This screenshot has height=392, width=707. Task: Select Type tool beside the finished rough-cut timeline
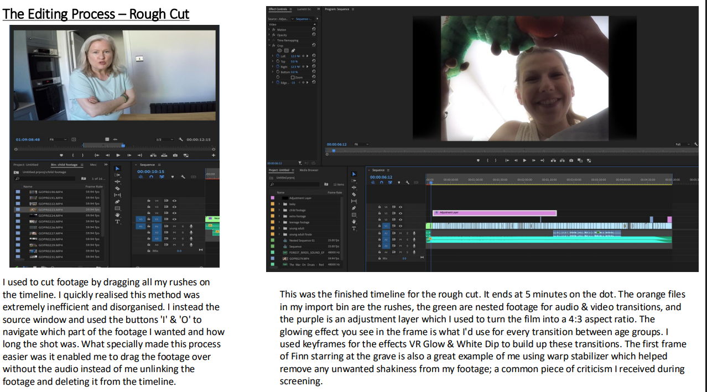(354, 228)
